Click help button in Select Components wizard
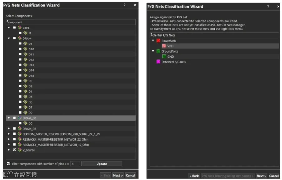The image size is (282, 180). click(124, 5)
